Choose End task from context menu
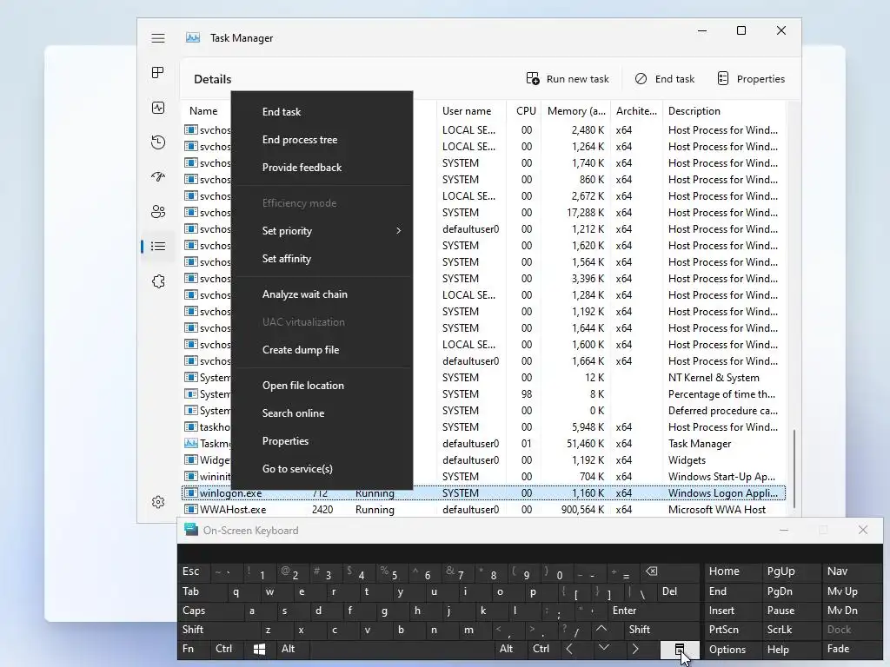This screenshot has width=890, height=667. 322,112
